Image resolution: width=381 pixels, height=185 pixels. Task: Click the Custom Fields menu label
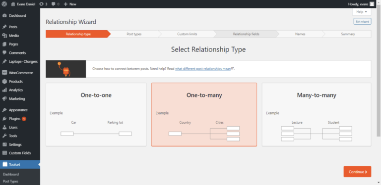(x=20, y=153)
